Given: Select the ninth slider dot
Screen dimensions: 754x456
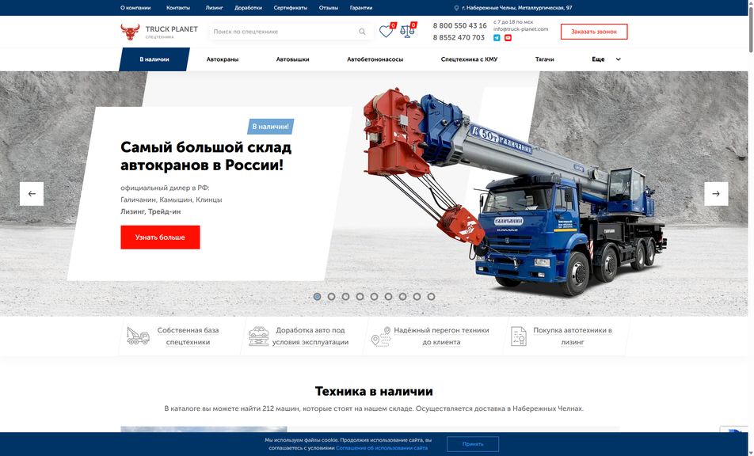Looking at the screenshot, I should [432, 297].
